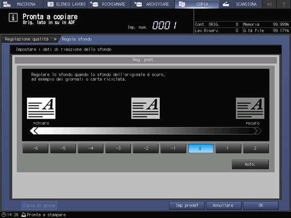Set background level to -3
291x218 pixels.
point(118,148)
